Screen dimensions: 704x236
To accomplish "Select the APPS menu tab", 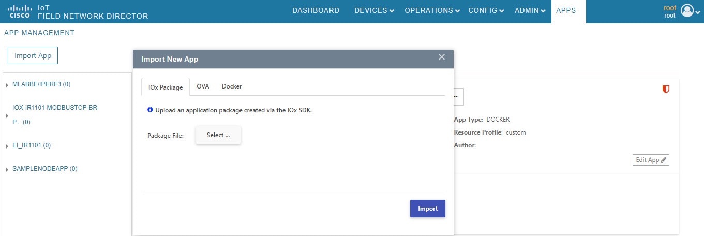I will (568, 11).
